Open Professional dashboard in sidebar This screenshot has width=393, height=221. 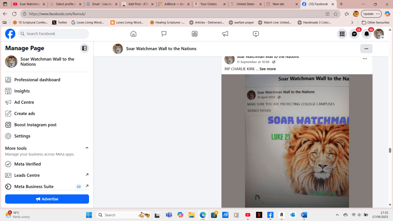37,80
